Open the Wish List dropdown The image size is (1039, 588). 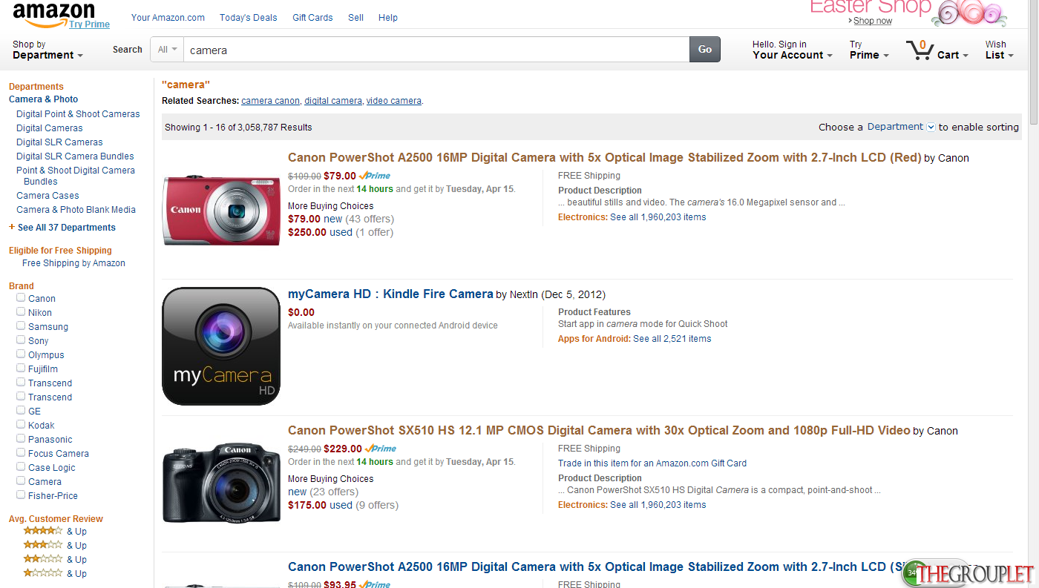[x=999, y=50]
